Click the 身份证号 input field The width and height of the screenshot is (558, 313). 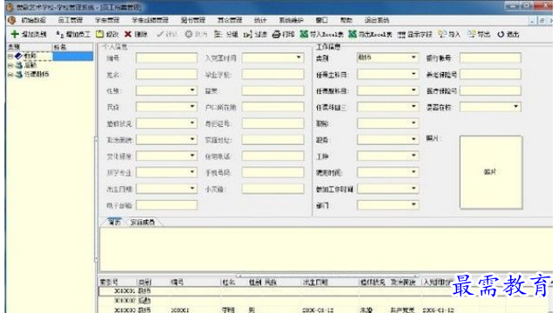273,123
